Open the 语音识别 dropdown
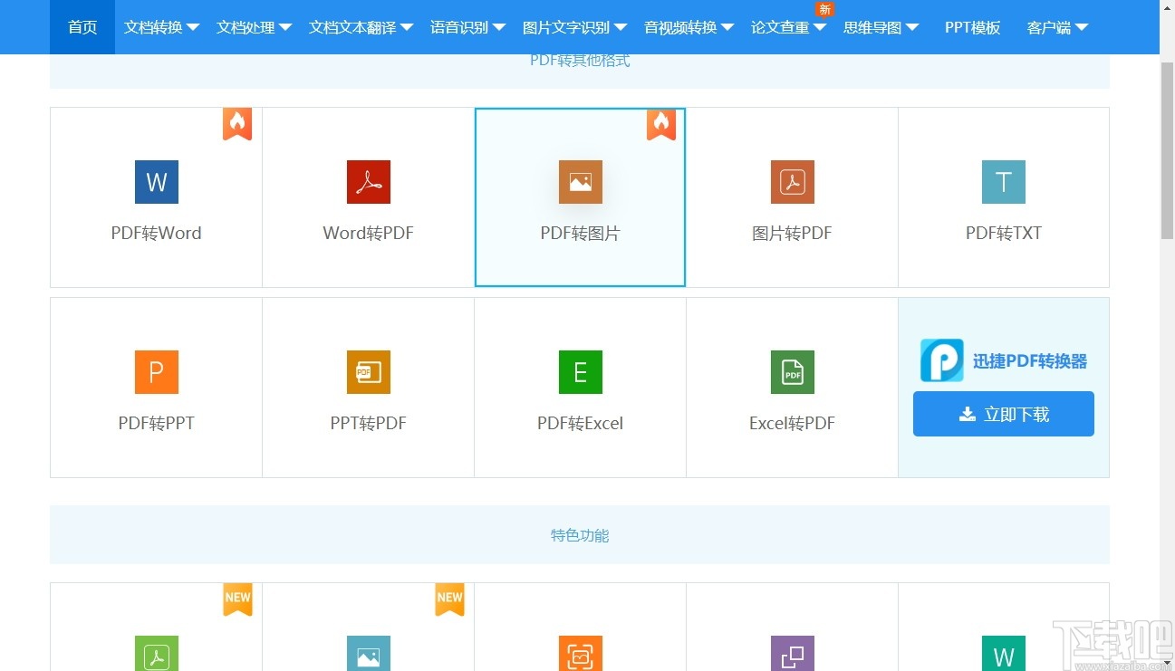 [467, 27]
